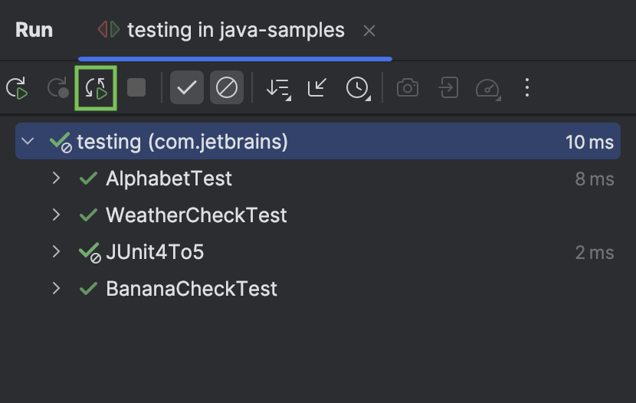Collapse the testing (com.jetbrains) root node
This screenshot has height=403, width=636.
click(28, 141)
